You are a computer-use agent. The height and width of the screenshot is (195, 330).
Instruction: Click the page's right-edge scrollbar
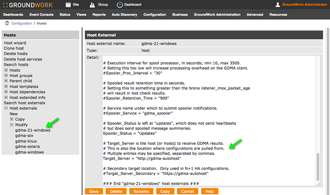328,111
